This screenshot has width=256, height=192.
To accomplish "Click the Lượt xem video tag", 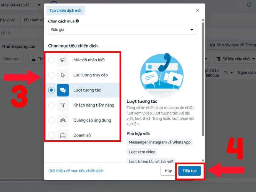I will click(x=142, y=152).
